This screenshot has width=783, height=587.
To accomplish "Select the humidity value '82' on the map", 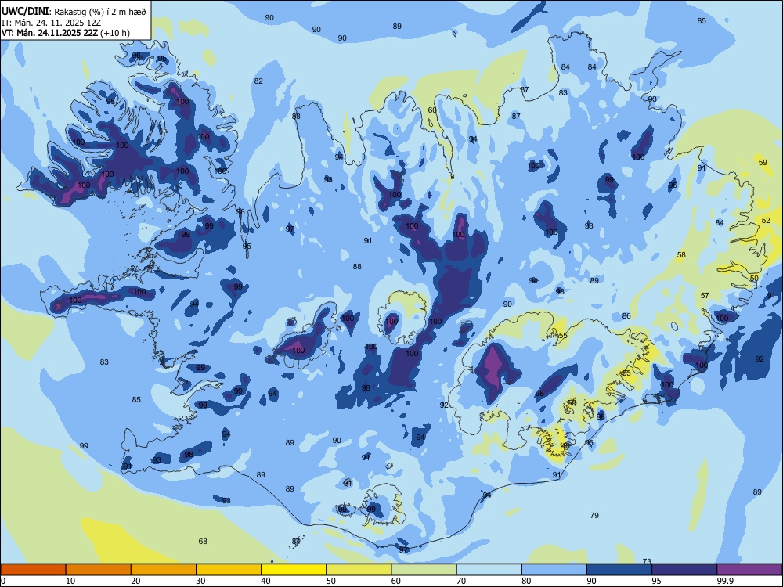I will pos(258,81).
